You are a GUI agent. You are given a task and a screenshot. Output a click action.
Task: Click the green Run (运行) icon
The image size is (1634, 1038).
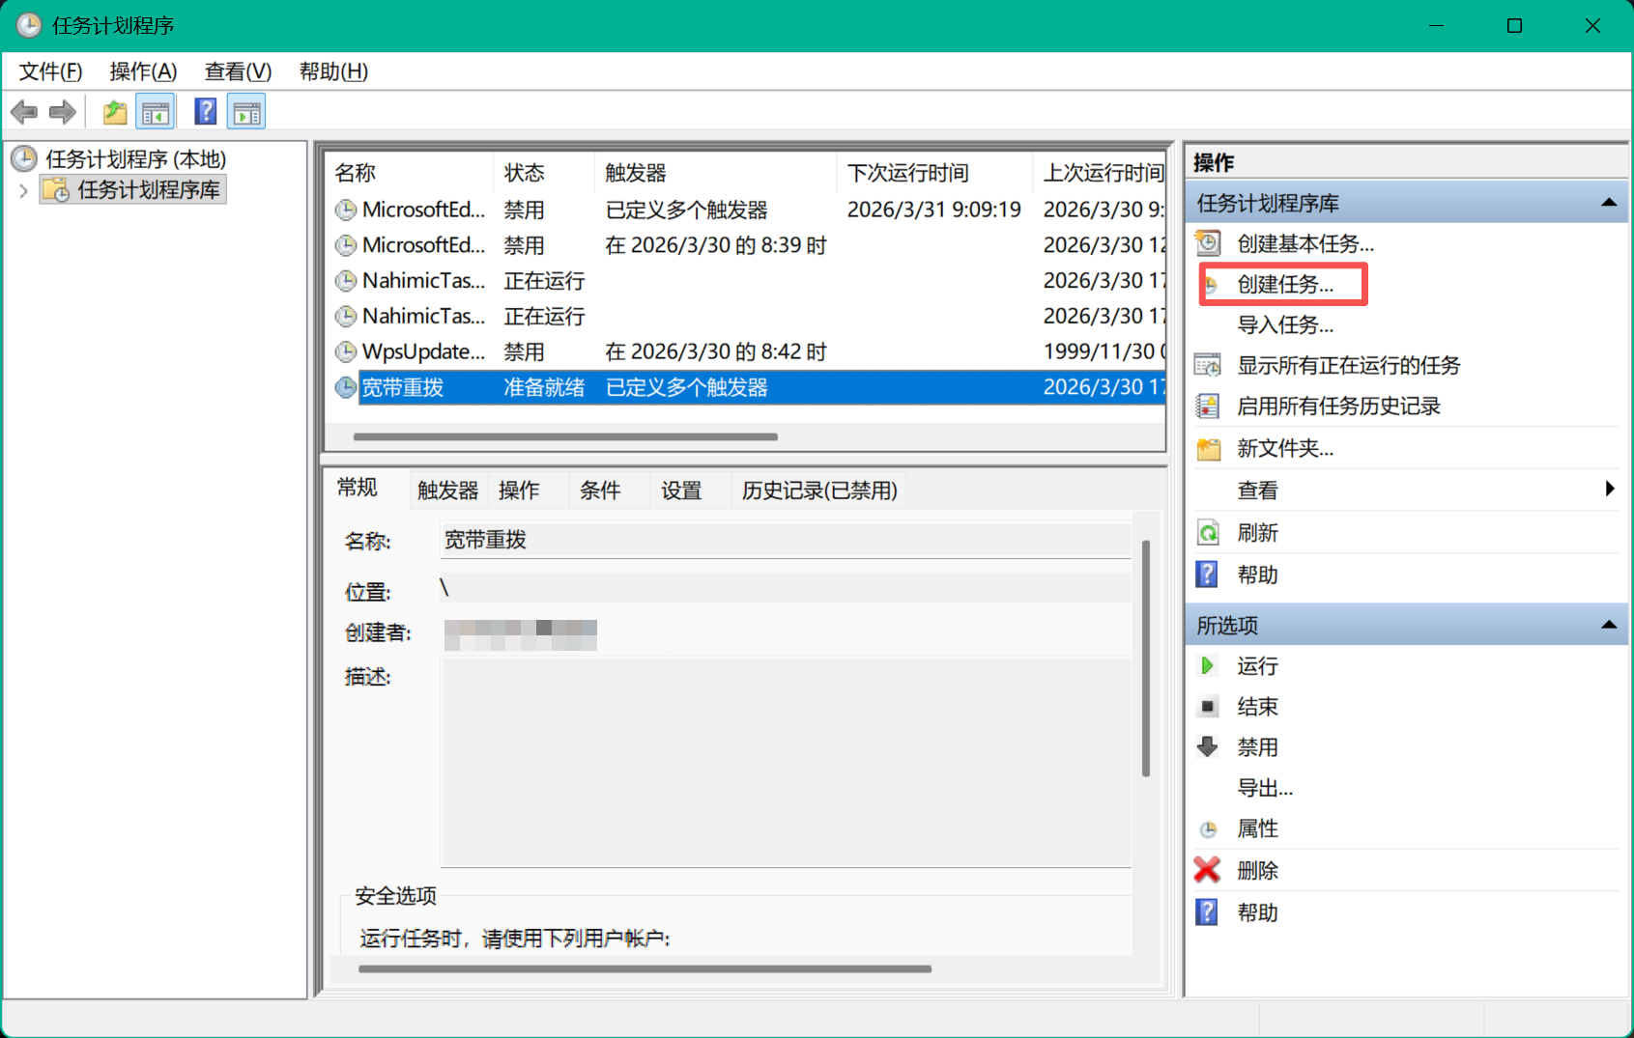1207,666
